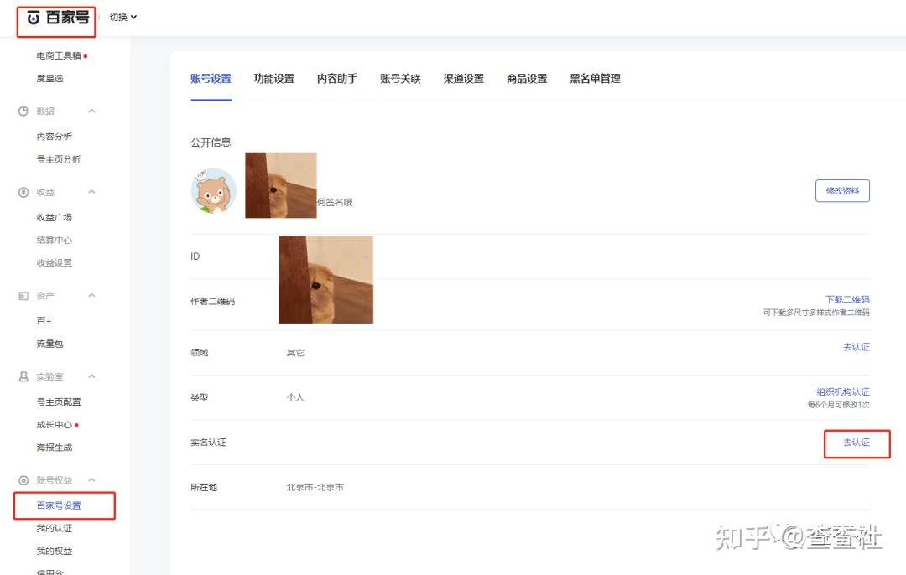Click 去认证 link for 实名认证
This screenshot has width=906, height=575.
(857, 442)
